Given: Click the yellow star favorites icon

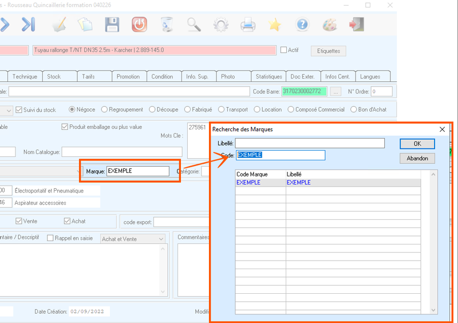Looking at the screenshot, I should tap(275, 25).
